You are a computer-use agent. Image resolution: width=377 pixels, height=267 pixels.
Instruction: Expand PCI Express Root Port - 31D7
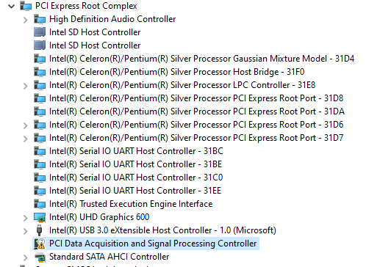tap(25, 139)
